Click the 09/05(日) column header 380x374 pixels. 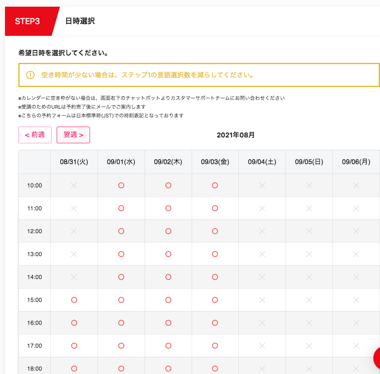coord(309,162)
